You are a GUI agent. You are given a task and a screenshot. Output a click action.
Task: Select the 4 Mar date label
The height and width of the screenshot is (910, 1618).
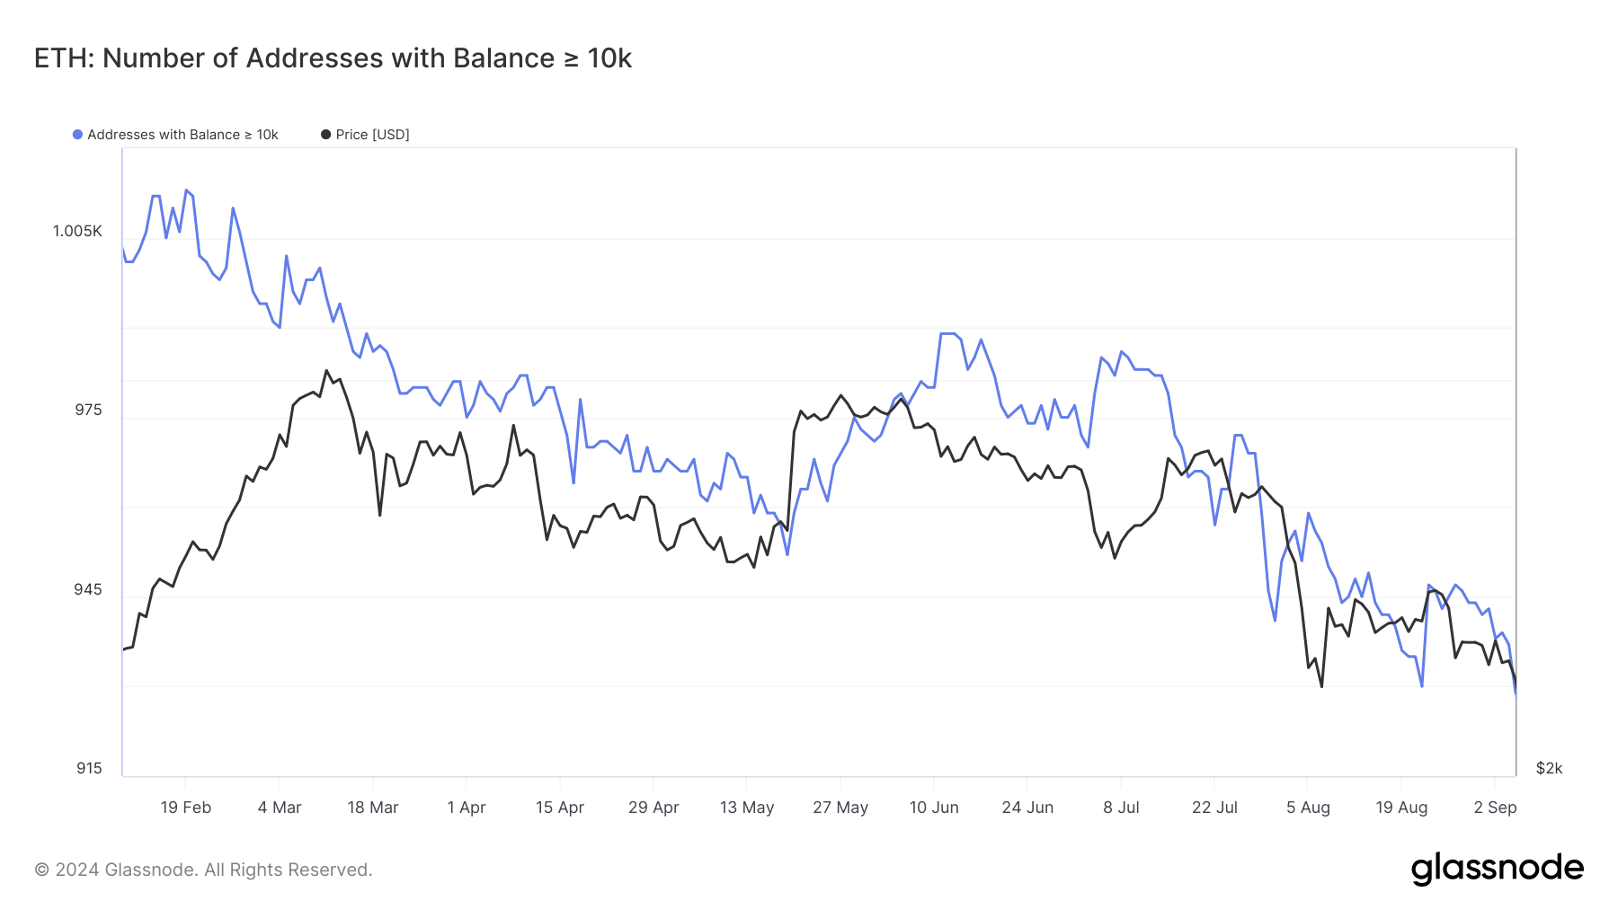(280, 808)
